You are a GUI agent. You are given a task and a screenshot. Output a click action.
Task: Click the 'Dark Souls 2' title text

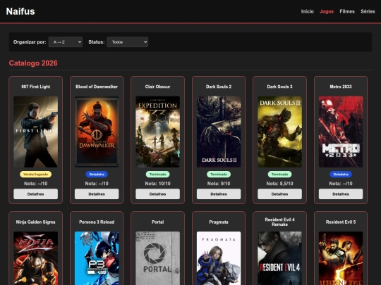pos(219,87)
